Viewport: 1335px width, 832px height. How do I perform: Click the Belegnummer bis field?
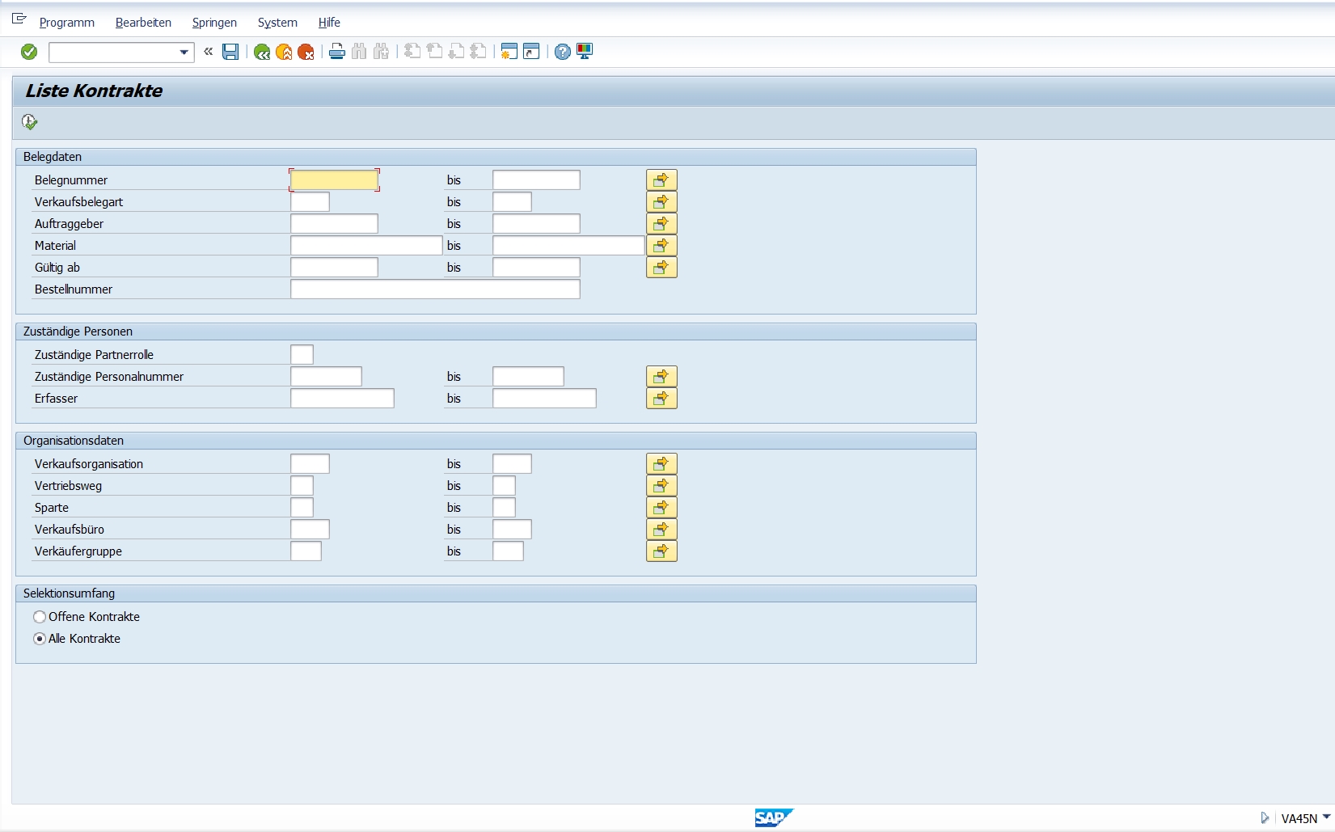click(x=536, y=179)
